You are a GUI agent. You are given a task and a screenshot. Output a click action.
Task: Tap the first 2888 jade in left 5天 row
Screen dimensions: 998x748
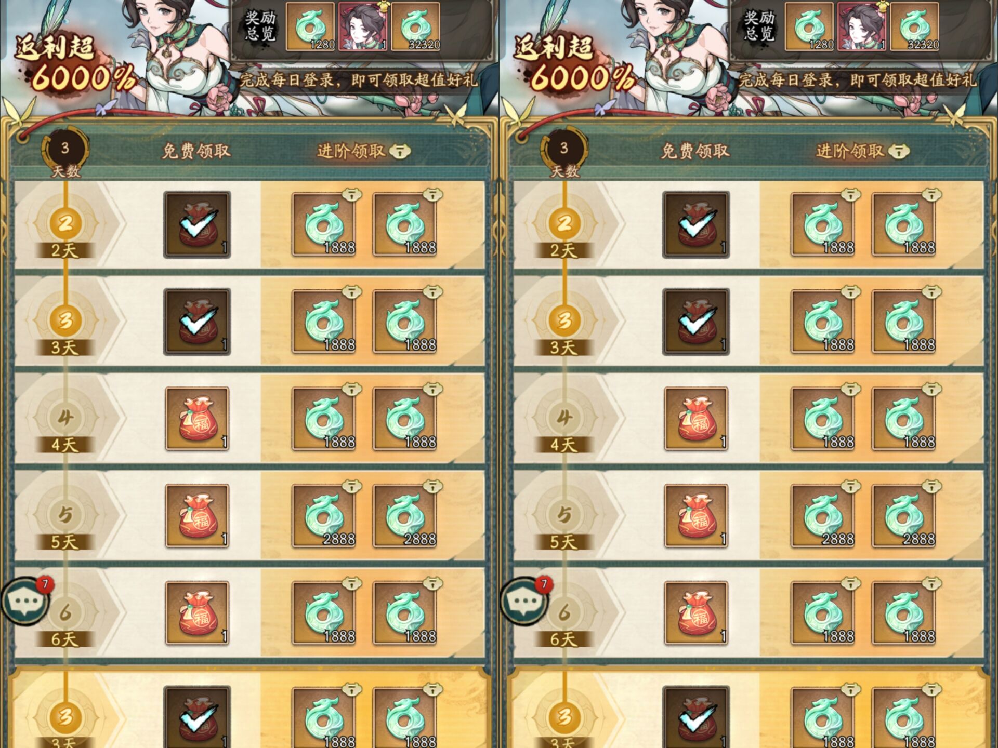point(324,516)
